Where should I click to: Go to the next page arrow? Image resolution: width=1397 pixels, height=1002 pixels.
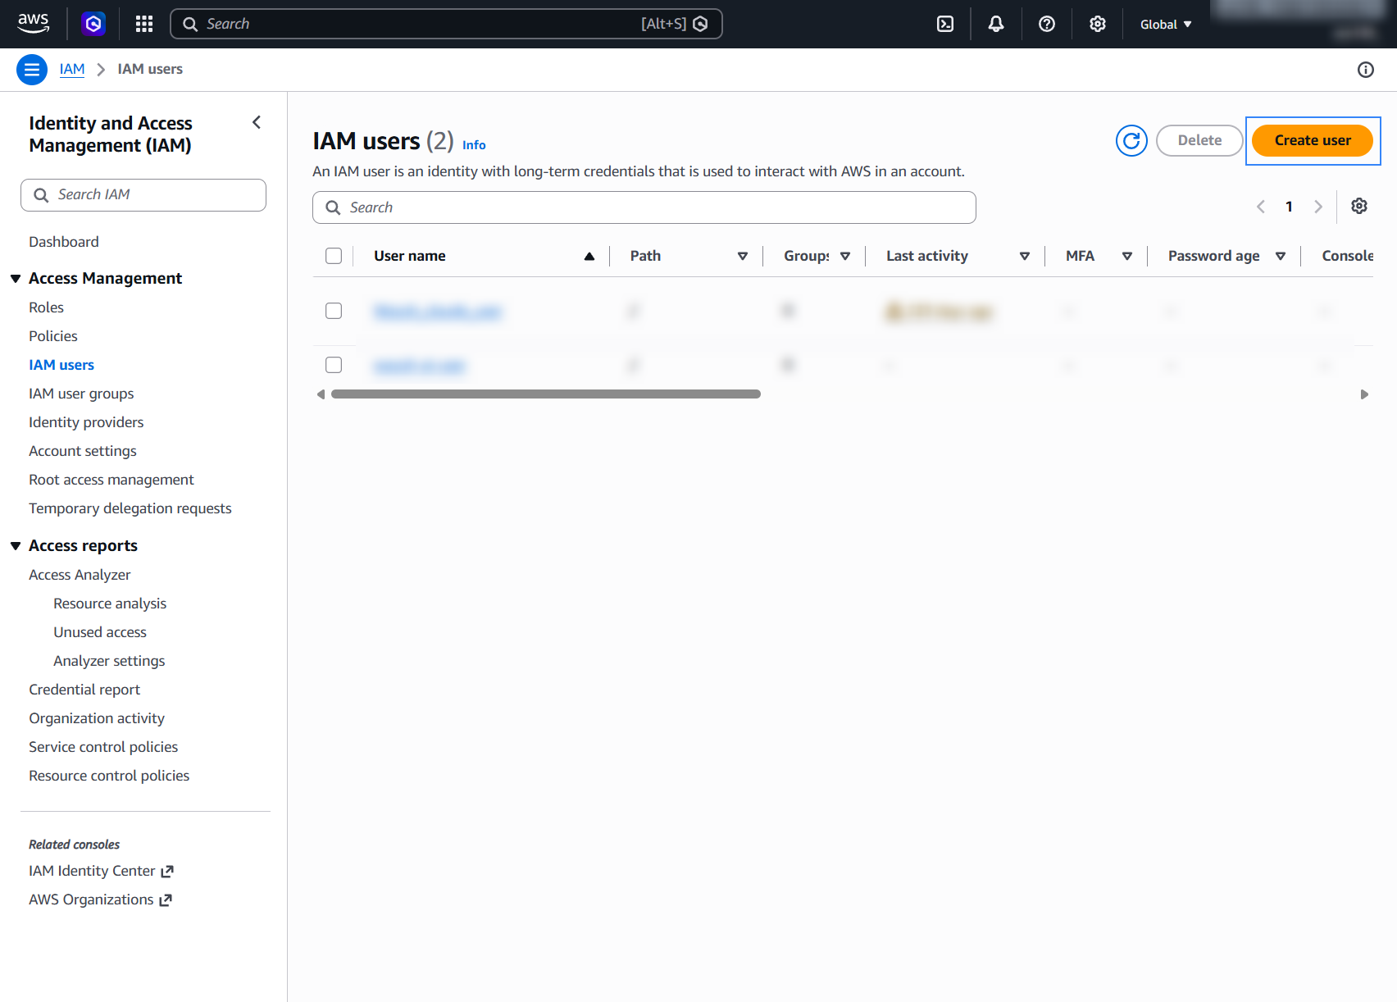1318,207
